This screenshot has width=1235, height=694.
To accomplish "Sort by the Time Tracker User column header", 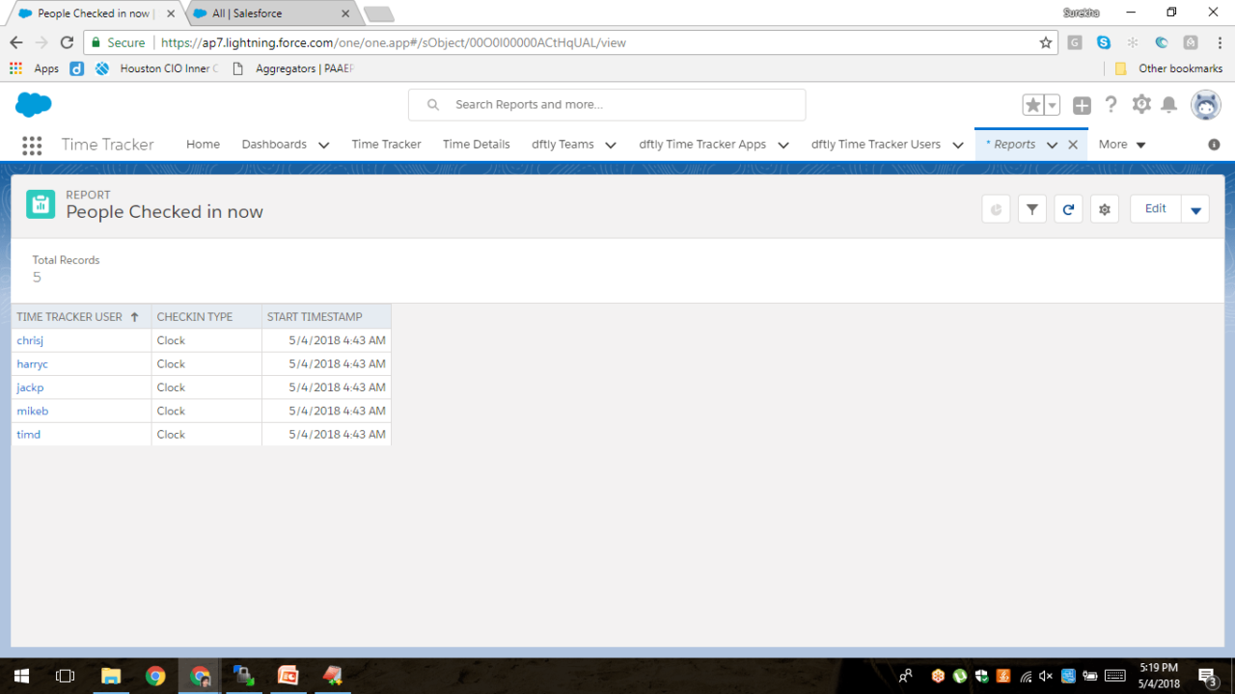I will coord(69,317).
